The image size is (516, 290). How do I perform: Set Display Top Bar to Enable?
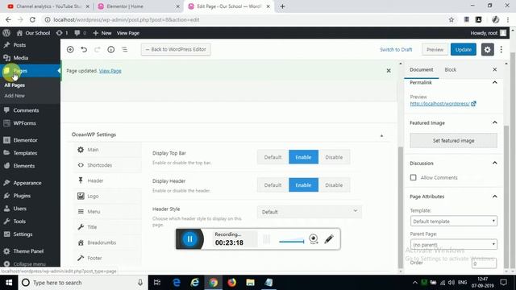(303, 157)
